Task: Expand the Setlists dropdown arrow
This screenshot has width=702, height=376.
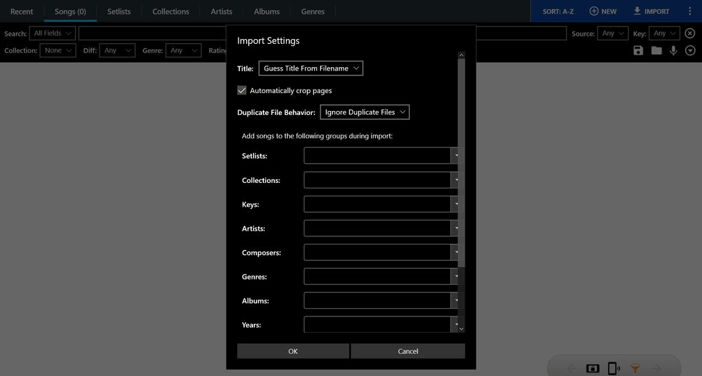Action: tap(456, 155)
